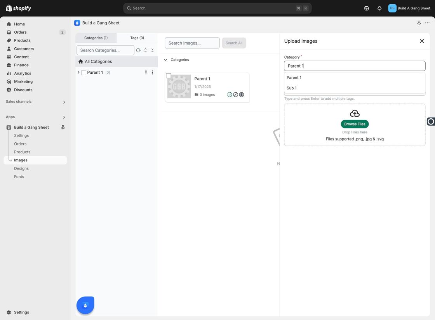This screenshot has height=320, width=435.
Task: Select Sub 1 dropdown option
Action: click(355, 88)
